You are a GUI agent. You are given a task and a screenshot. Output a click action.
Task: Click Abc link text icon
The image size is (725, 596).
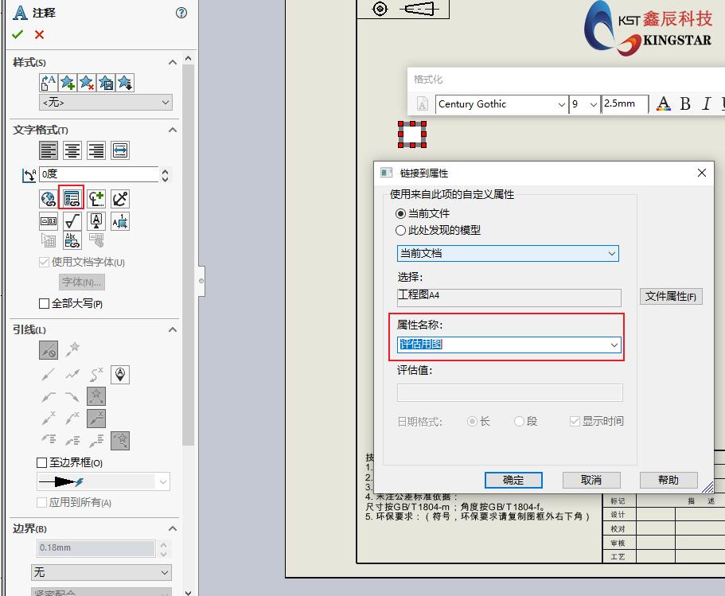point(72,240)
